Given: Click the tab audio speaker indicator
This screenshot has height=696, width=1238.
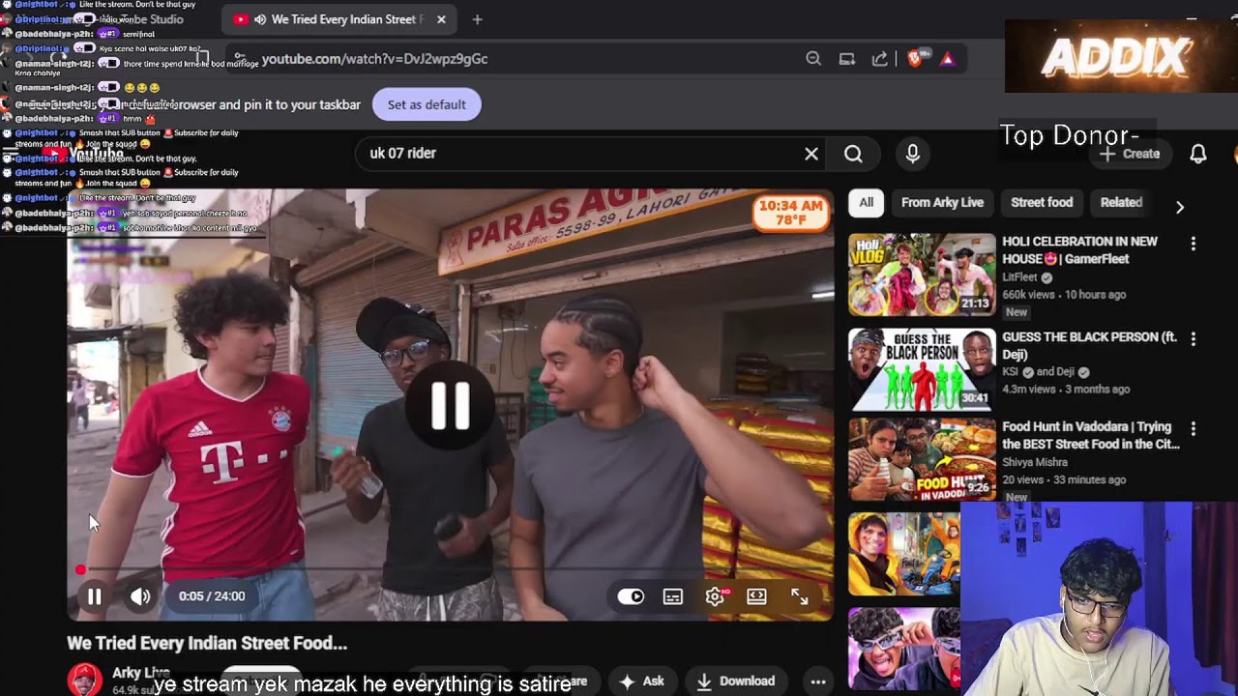Looking at the screenshot, I should (x=259, y=19).
